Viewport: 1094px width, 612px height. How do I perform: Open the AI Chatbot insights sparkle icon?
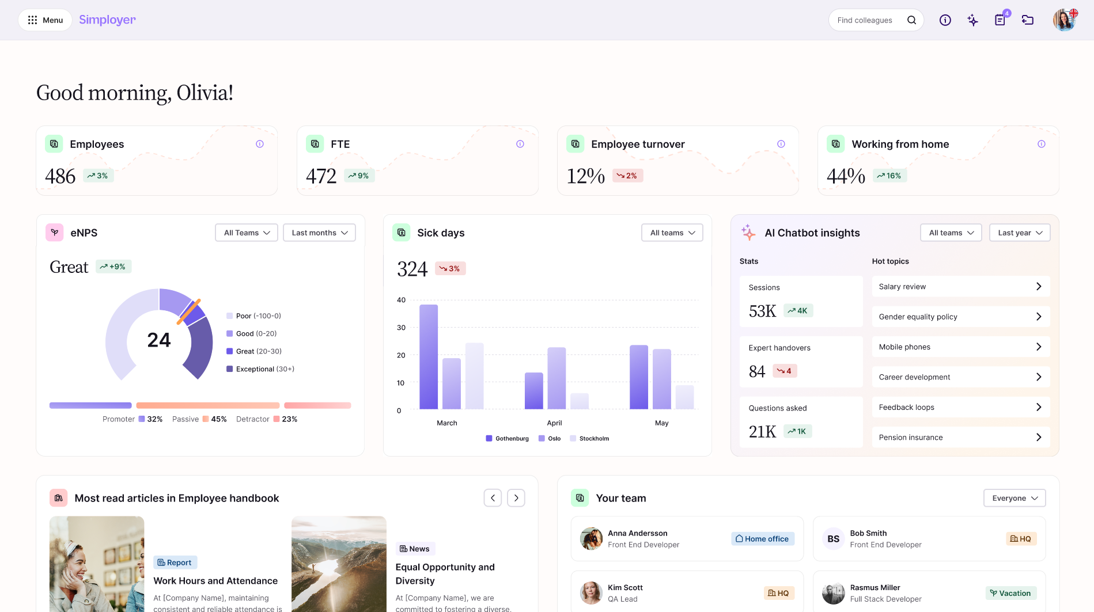click(749, 233)
